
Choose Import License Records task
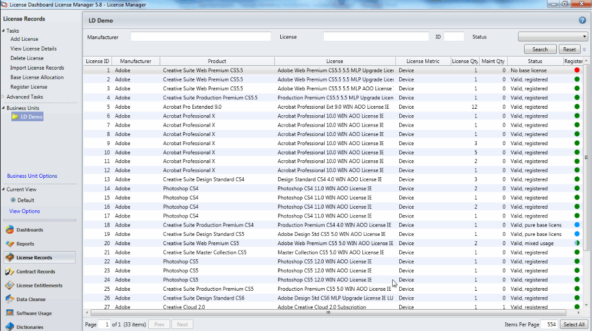point(37,68)
